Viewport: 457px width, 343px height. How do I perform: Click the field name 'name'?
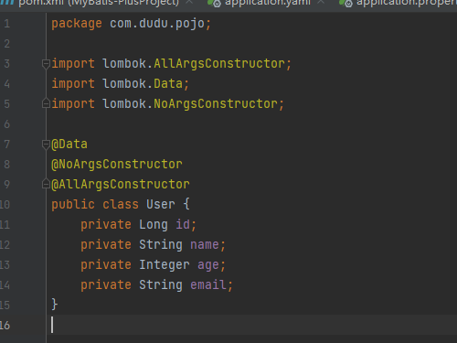(205, 244)
